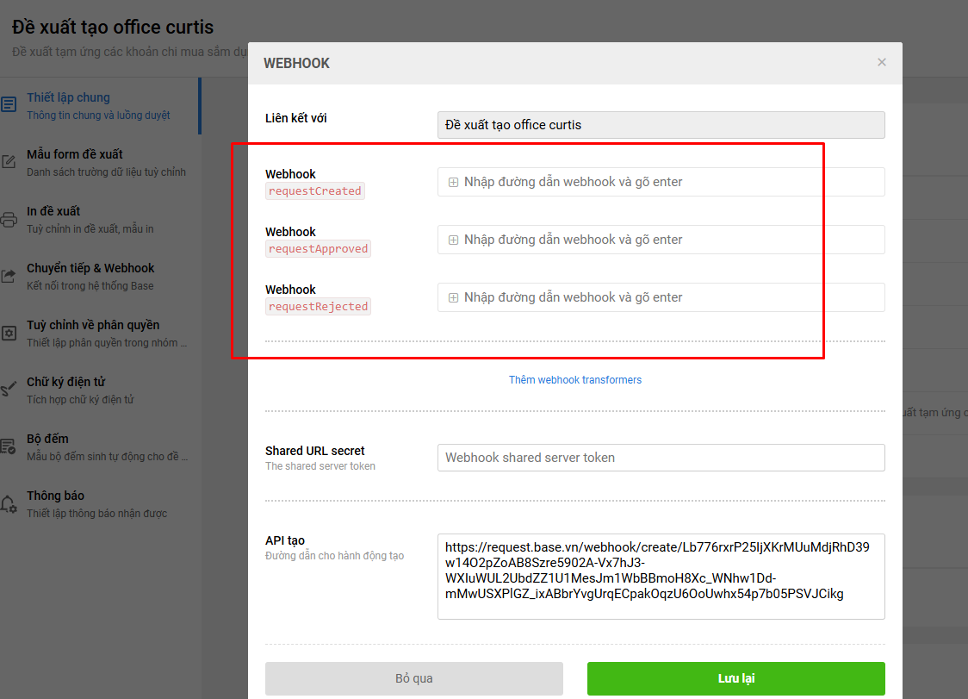The width and height of the screenshot is (968, 699).
Task: Click the Webhook shared server token field
Action: (x=661, y=458)
